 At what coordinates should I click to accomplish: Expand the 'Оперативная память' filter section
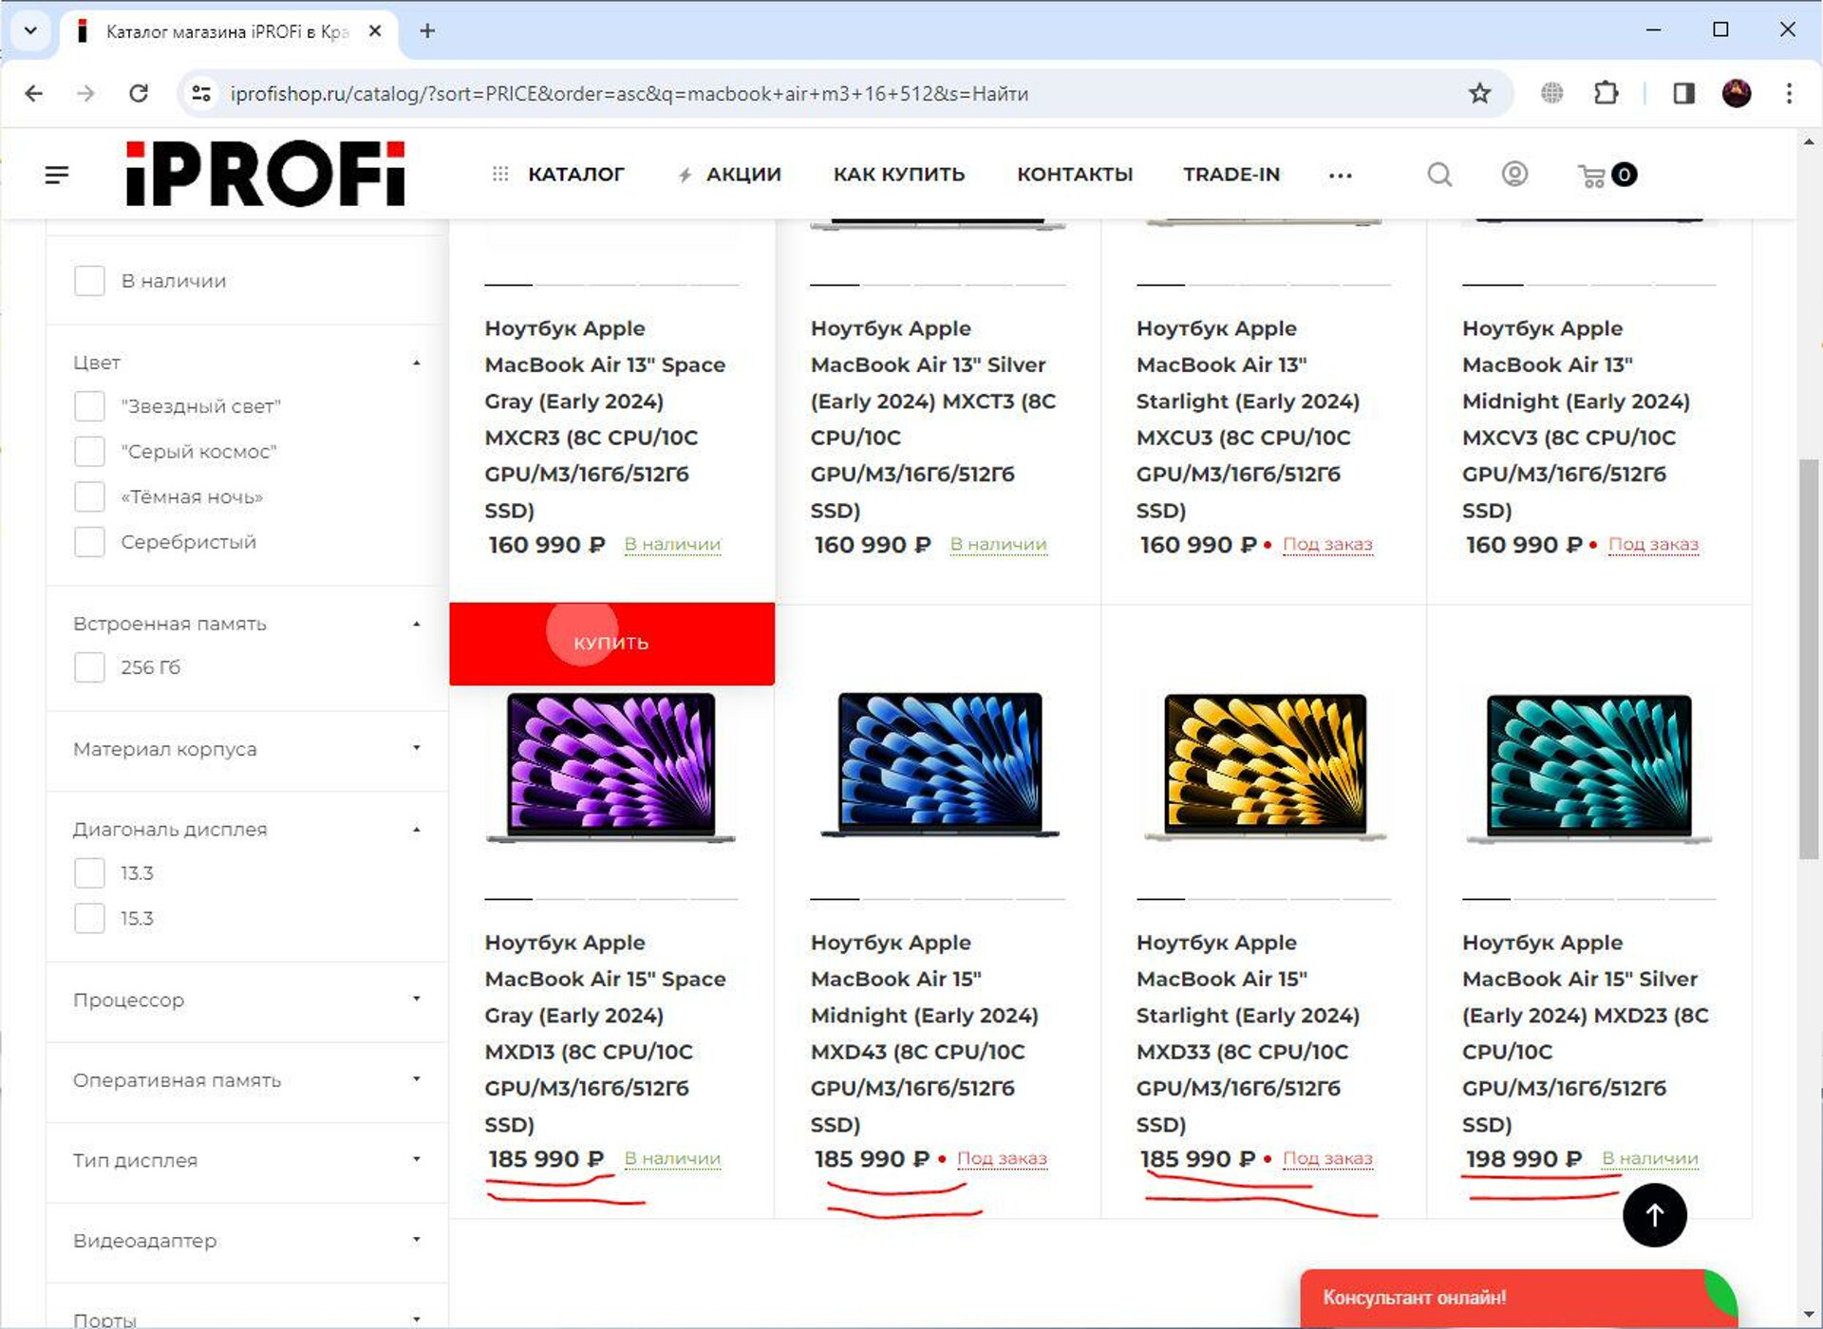pyautogui.click(x=247, y=1080)
